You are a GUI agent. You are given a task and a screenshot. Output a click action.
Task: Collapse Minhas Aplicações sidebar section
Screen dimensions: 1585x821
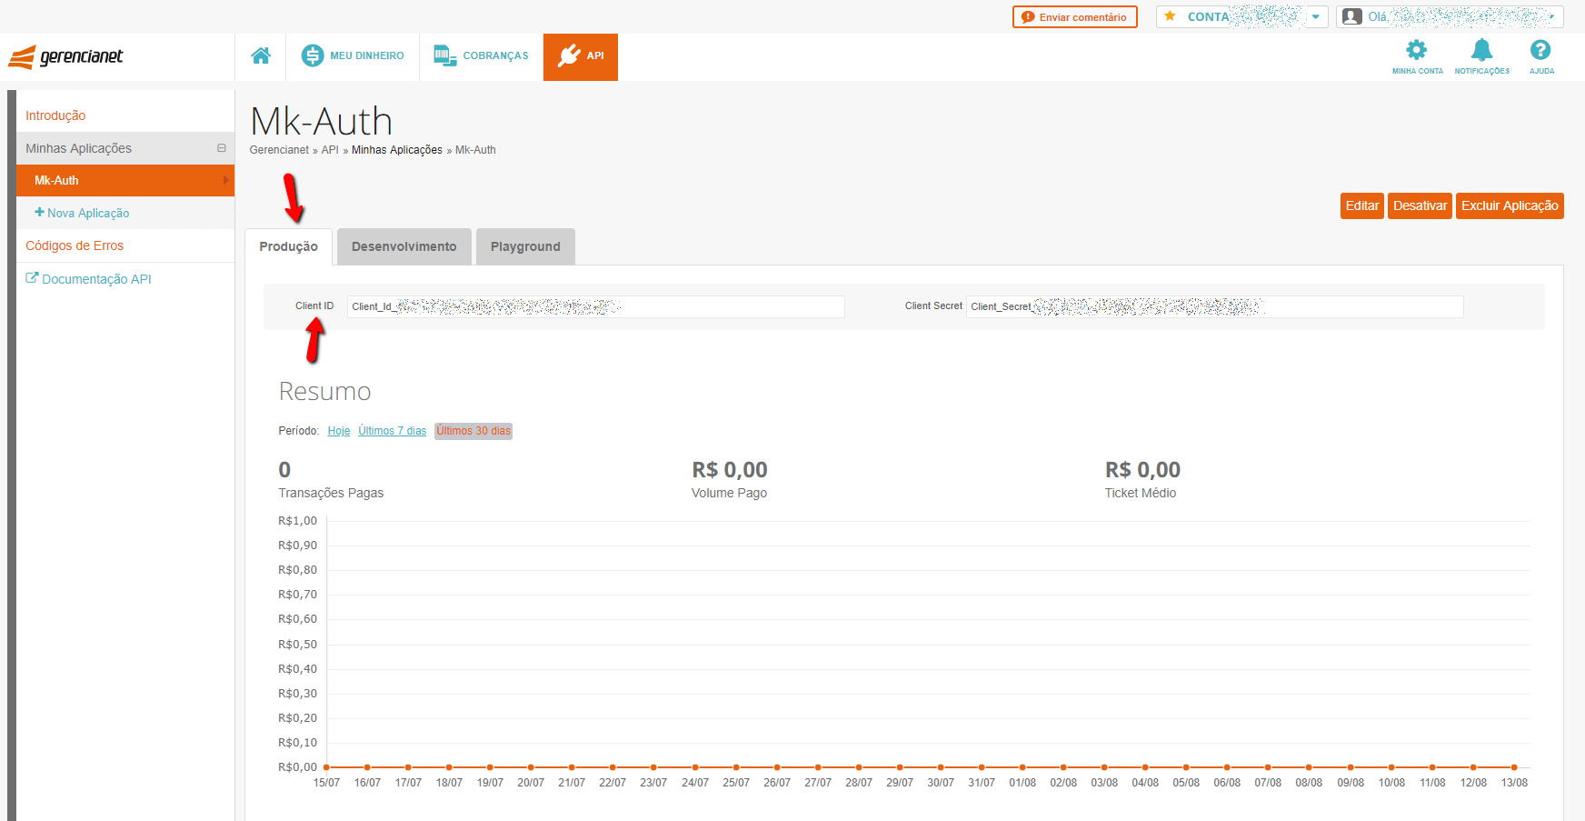[222, 148]
